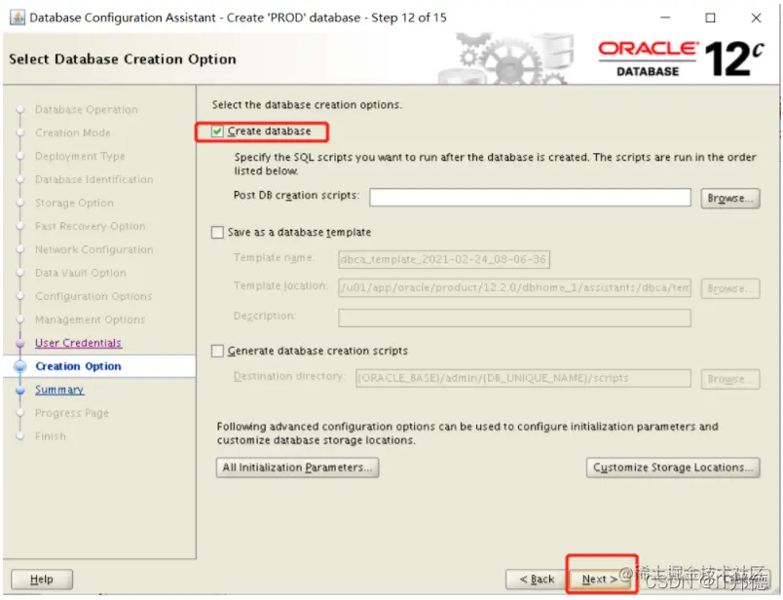Image resolution: width=783 pixels, height=600 pixels.
Task: Click the template Description field
Action: pos(514,318)
